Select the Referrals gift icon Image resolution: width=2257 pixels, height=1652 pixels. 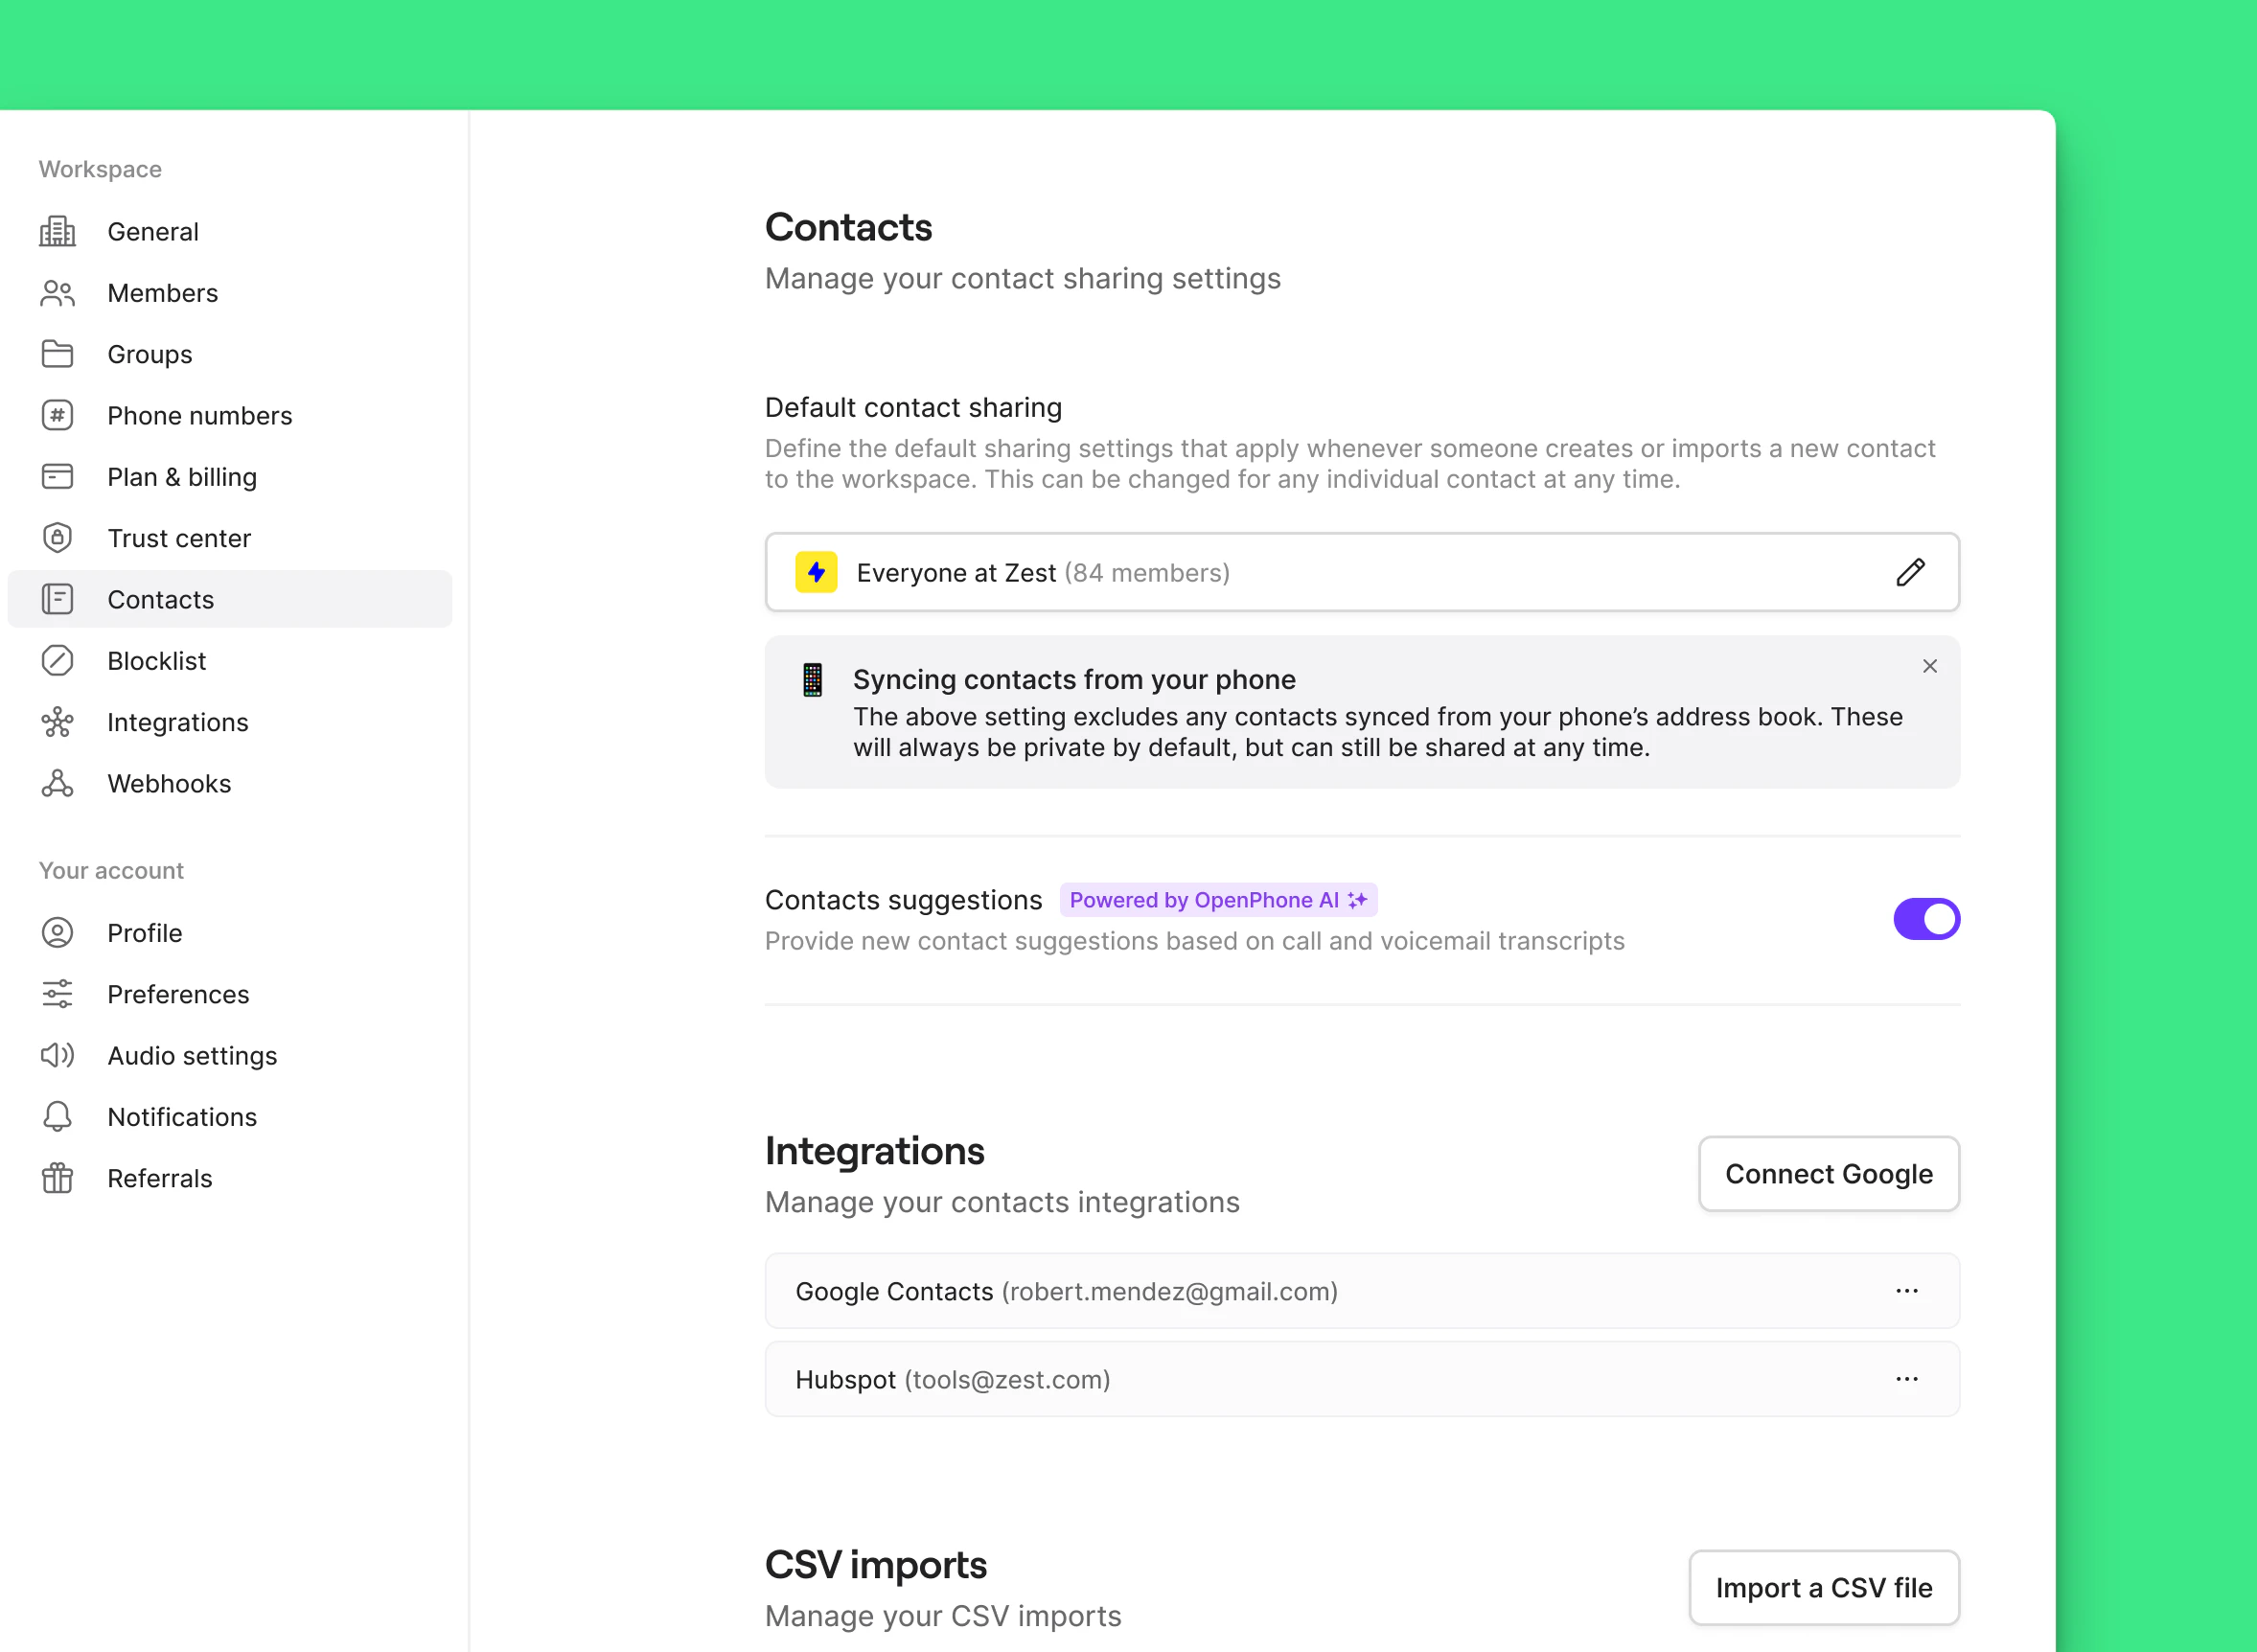[57, 1178]
